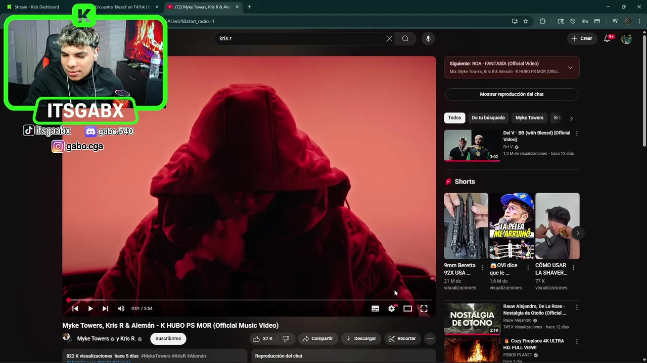The width and height of the screenshot is (647, 363).
Task: Open browser history clock icon
Action: coord(573,21)
